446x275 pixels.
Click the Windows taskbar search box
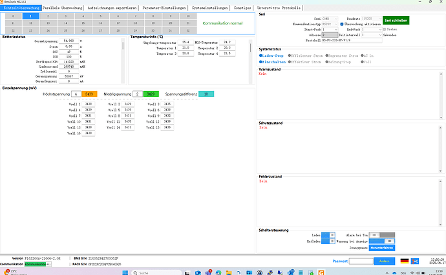click(x=156, y=272)
